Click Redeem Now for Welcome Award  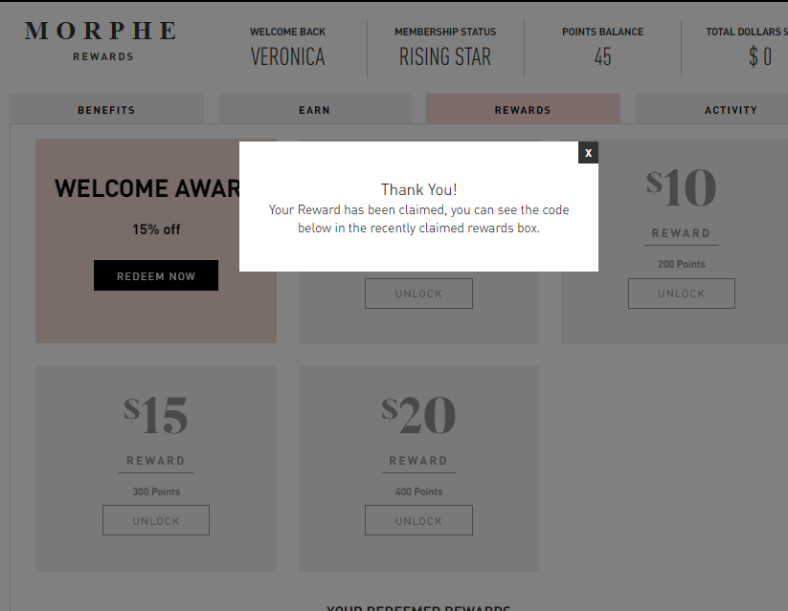(156, 275)
